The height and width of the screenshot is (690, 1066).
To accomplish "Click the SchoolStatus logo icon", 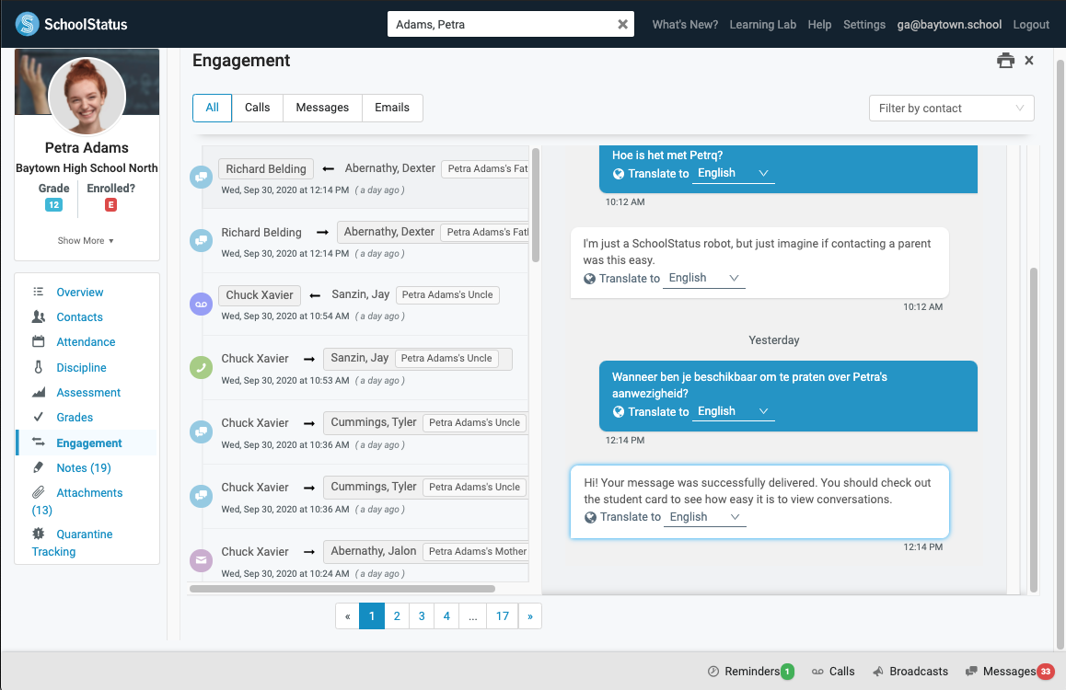I will [28, 24].
